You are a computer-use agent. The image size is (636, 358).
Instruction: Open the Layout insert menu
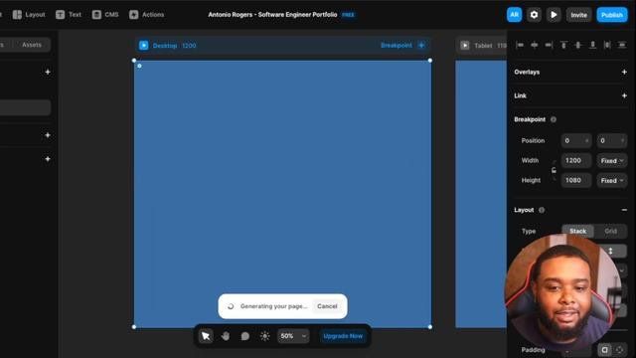[29, 15]
